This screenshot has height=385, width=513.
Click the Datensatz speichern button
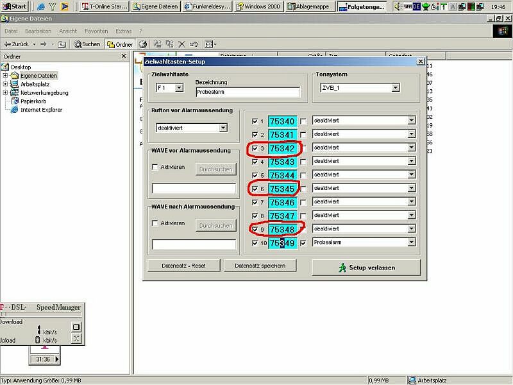[x=265, y=266]
